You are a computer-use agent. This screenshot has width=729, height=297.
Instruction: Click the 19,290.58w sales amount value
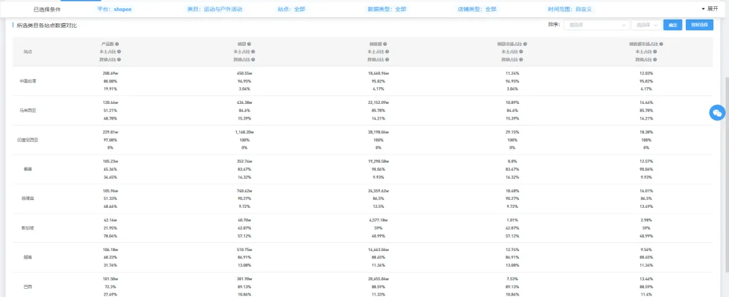[x=379, y=161]
